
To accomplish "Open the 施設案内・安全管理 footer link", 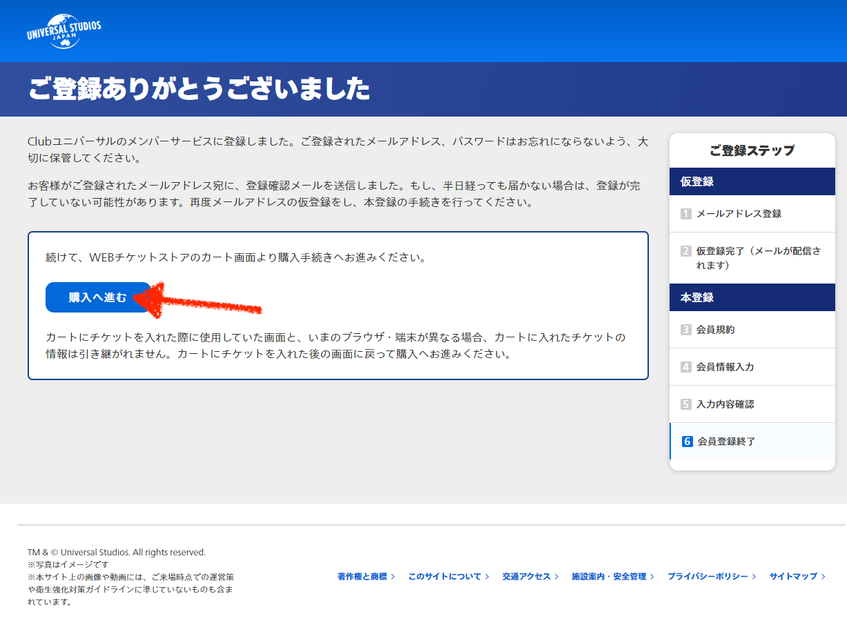I will (x=613, y=576).
